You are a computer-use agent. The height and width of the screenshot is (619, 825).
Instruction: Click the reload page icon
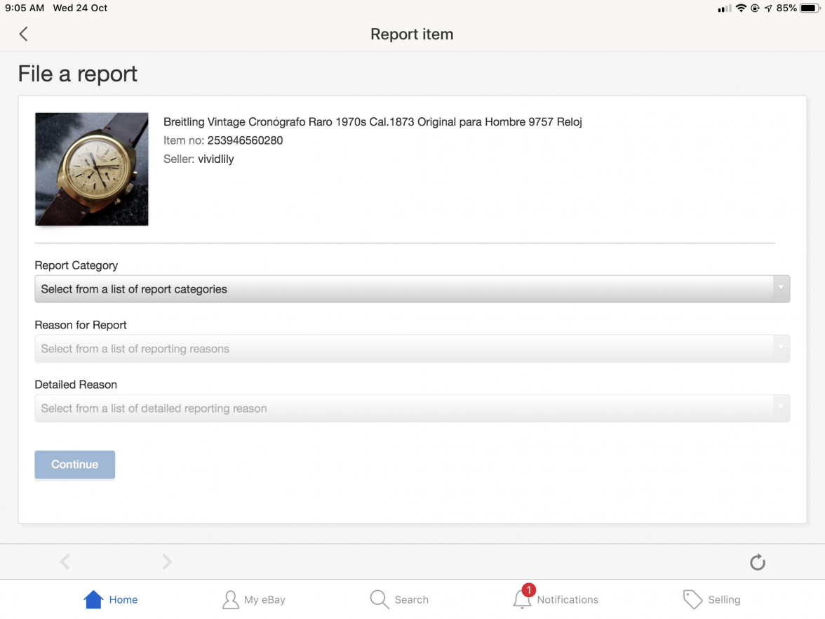(757, 562)
